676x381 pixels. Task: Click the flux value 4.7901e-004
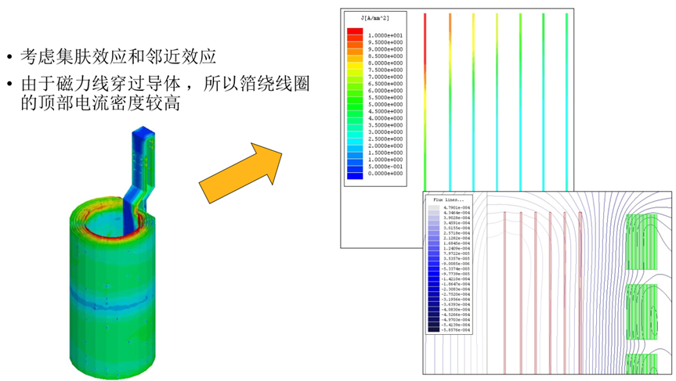[457, 208]
